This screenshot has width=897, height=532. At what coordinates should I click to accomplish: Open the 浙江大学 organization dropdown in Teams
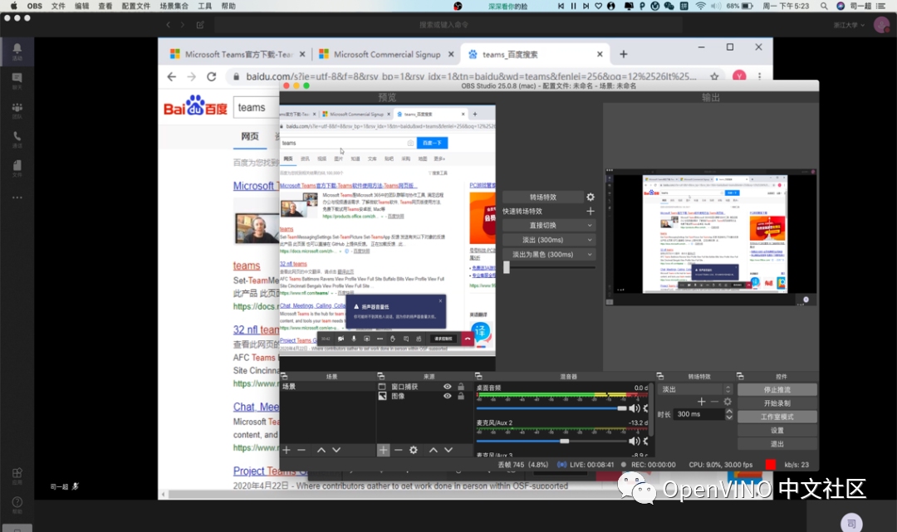tap(850, 25)
